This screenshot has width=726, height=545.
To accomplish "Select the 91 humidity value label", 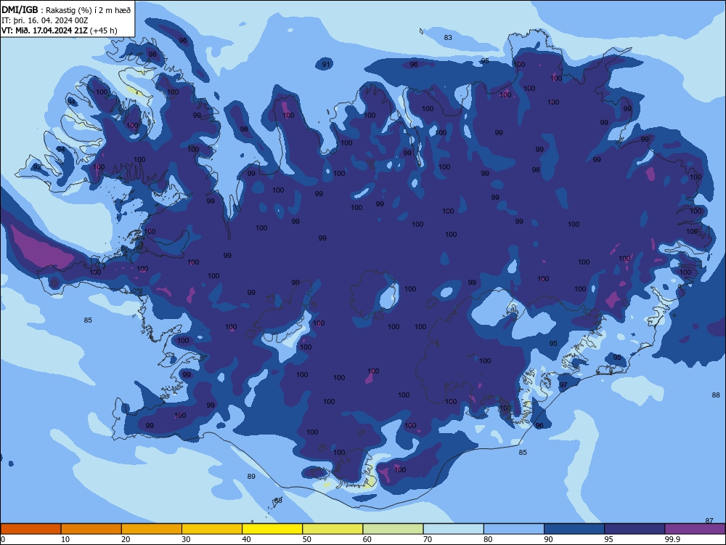I will pos(326,65).
